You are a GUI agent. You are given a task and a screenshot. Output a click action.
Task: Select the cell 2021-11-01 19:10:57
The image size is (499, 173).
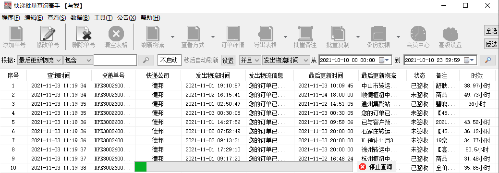pos(213,86)
